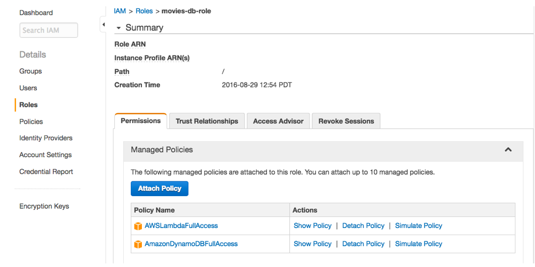Detach Policy for AWSLambdaFullAccess
The height and width of the screenshot is (267, 535).
363,226
